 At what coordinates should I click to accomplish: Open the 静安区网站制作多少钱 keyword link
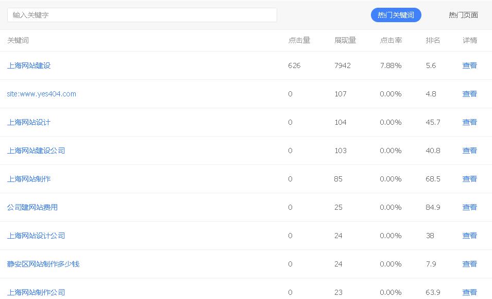tap(43, 264)
